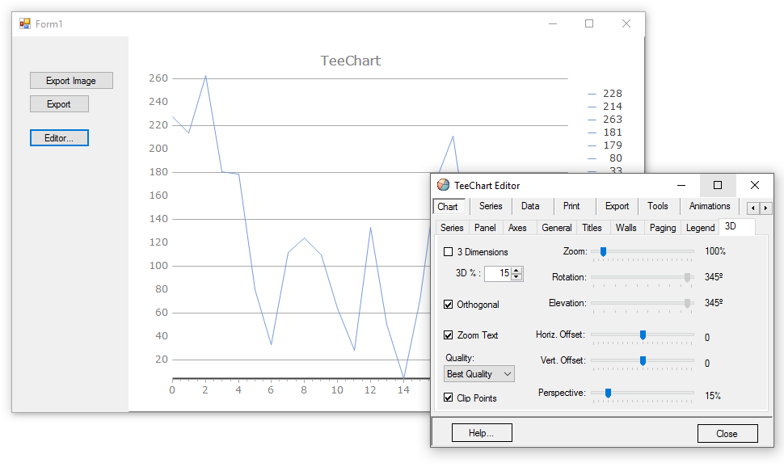Click the Zoom slider handle
The image size is (784, 467).
(604, 251)
